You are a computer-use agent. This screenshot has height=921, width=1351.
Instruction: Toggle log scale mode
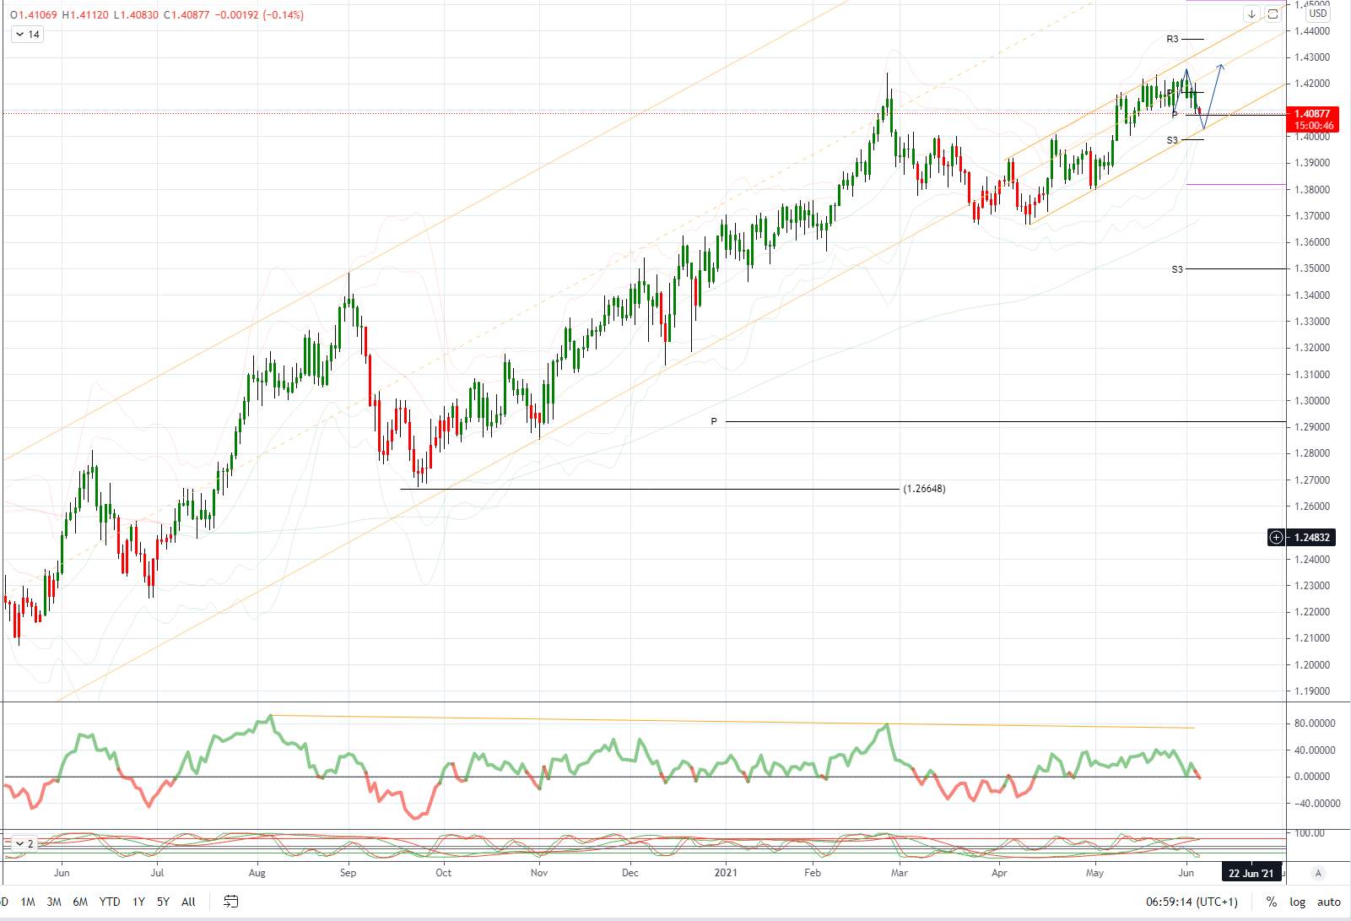pos(1297,902)
